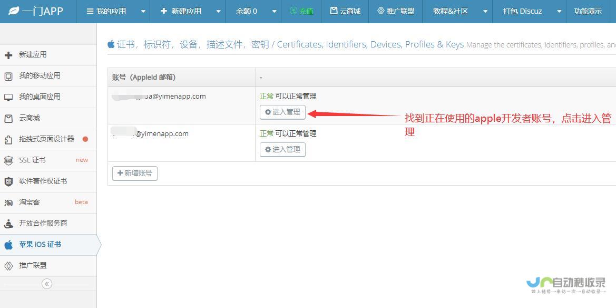This screenshot has width=616, height=308.
Task: Open 打包 Discuz in the top navigation
Action: (522, 12)
